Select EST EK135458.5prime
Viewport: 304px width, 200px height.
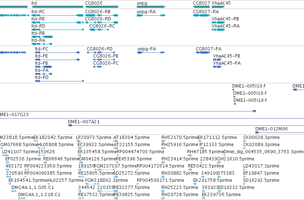tap(97, 152)
